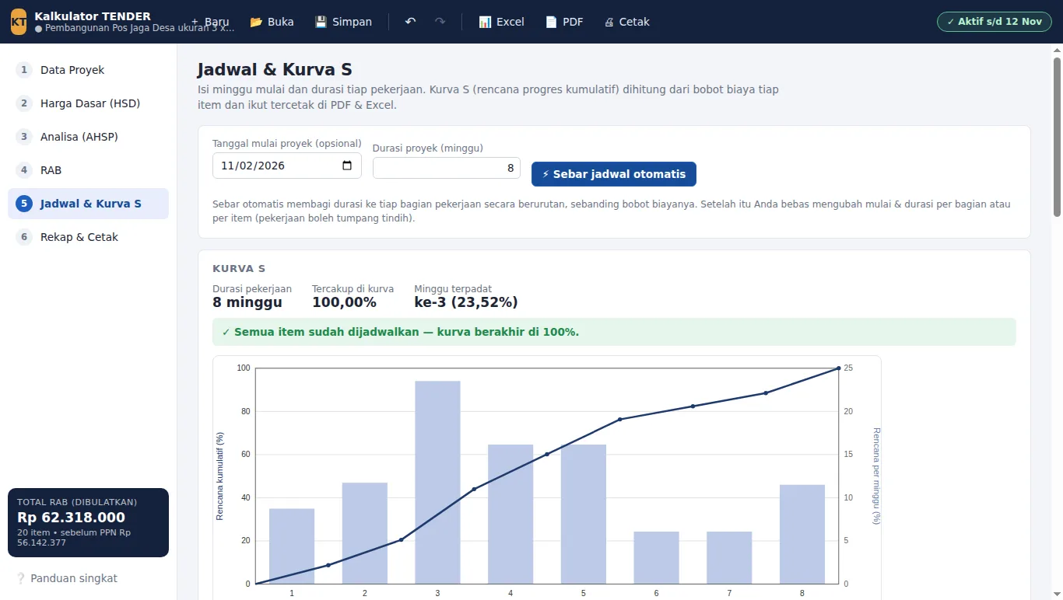1063x600 pixels.
Task: Redo the undone change
Action: coord(440,22)
